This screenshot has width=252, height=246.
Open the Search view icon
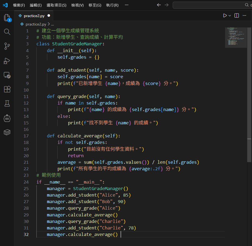click(x=7, y=32)
